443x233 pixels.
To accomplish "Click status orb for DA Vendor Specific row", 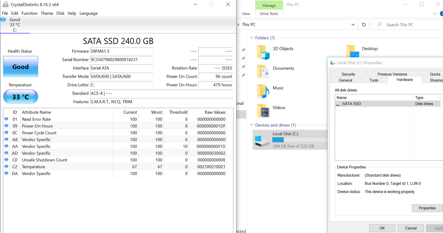I will [6, 173].
